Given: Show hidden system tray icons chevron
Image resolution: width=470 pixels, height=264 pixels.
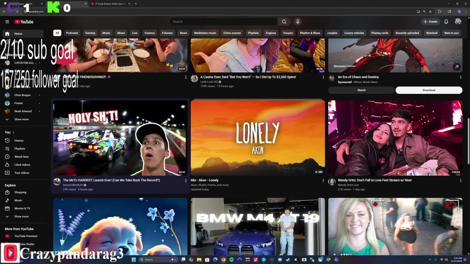Looking at the screenshot, I should 430,260.
